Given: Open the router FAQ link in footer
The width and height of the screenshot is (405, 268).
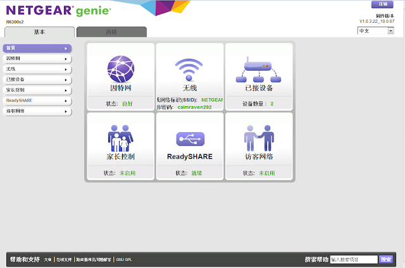Looking at the screenshot, I should [x=94, y=260].
